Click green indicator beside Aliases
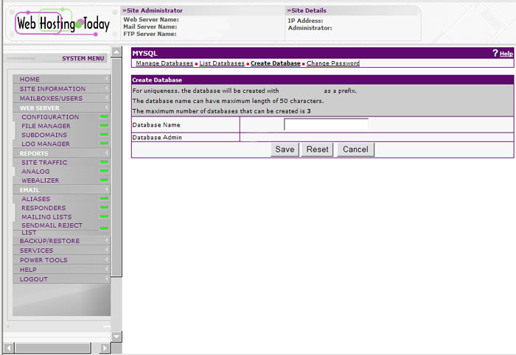Screen dimensions: 516x355 (x=104, y=199)
